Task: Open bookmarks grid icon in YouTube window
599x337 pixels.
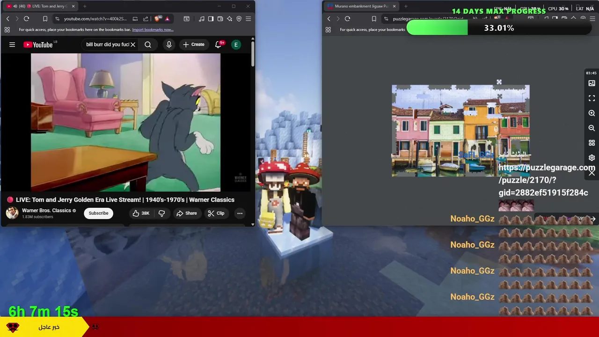Action: [7, 29]
